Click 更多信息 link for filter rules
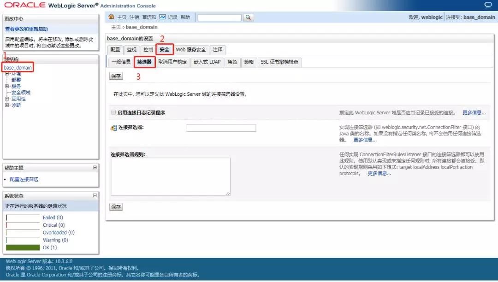 click(x=379, y=173)
